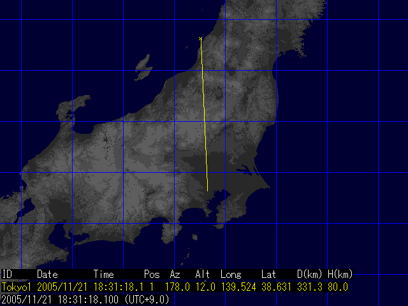
Task: Select the azimuth value 178.0
Action: coord(177,288)
